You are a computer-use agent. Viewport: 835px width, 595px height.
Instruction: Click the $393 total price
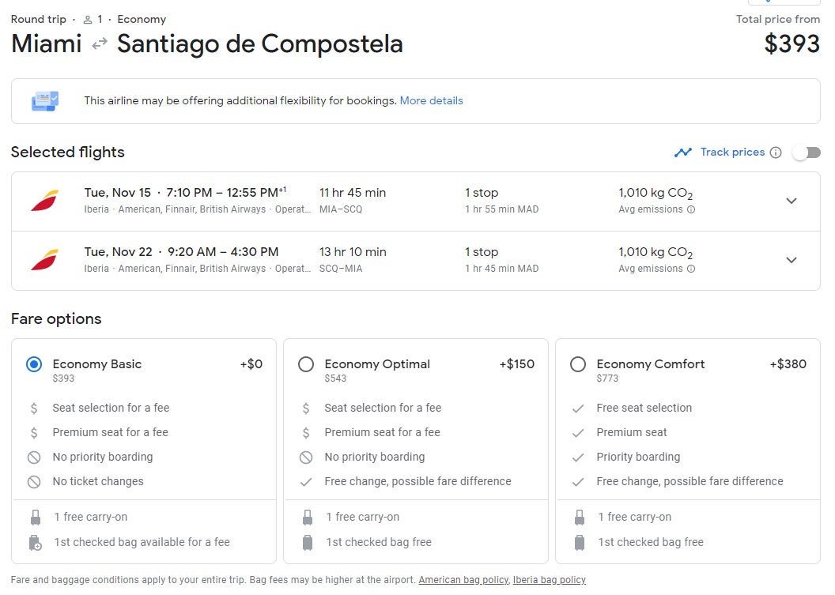[792, 44]
